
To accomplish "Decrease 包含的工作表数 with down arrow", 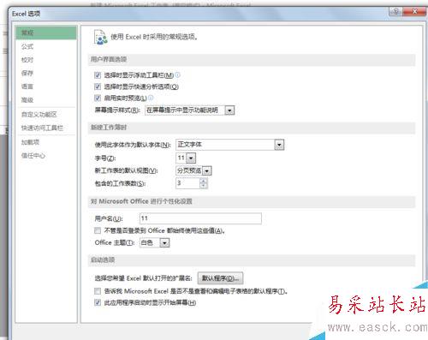I will 203,186.
